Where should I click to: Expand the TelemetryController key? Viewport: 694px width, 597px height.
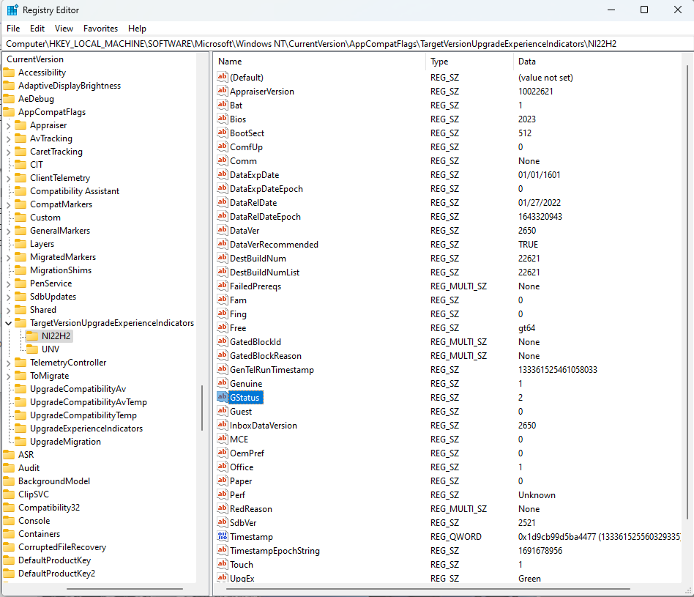click(x=8, y=363)
